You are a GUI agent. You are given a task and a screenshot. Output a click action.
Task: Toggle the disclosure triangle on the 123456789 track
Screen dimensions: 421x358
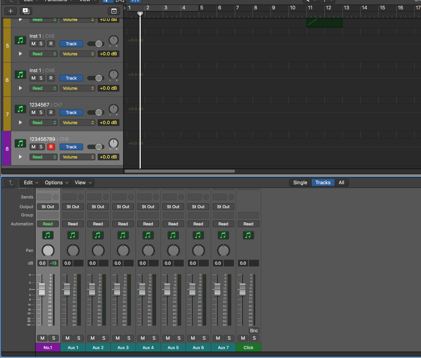(x=21, y=157)
